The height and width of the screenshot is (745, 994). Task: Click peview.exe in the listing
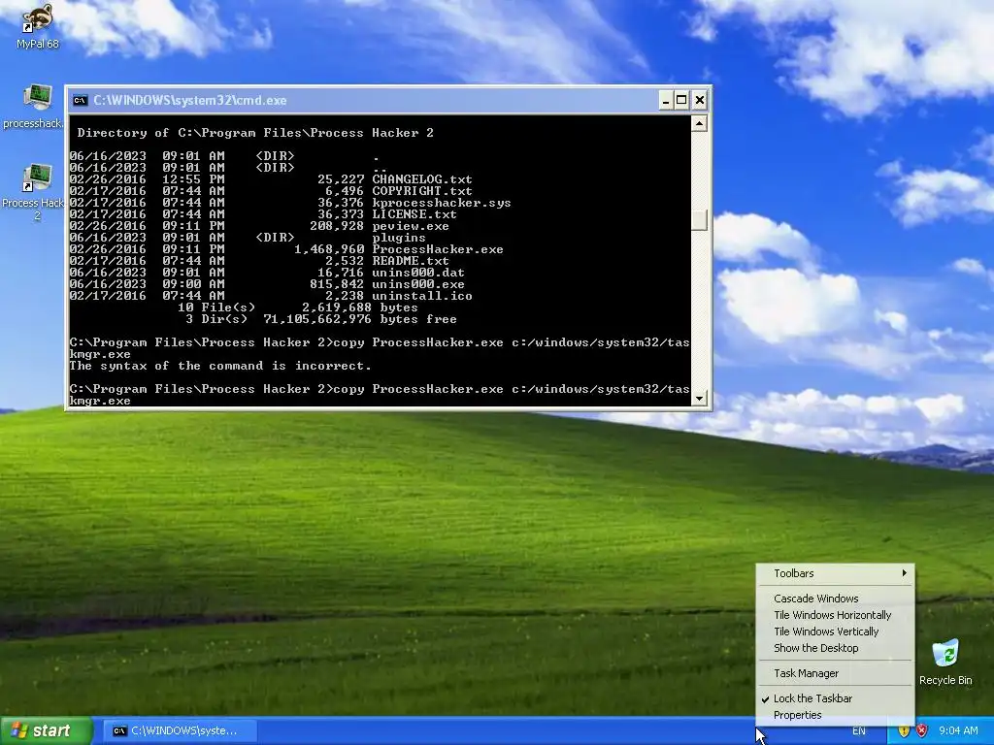[411, 226]
